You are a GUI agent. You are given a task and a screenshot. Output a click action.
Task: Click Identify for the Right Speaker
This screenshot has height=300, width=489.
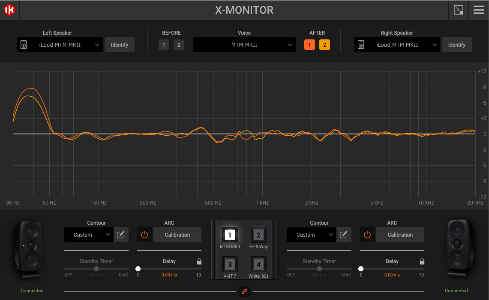point(456,45)
